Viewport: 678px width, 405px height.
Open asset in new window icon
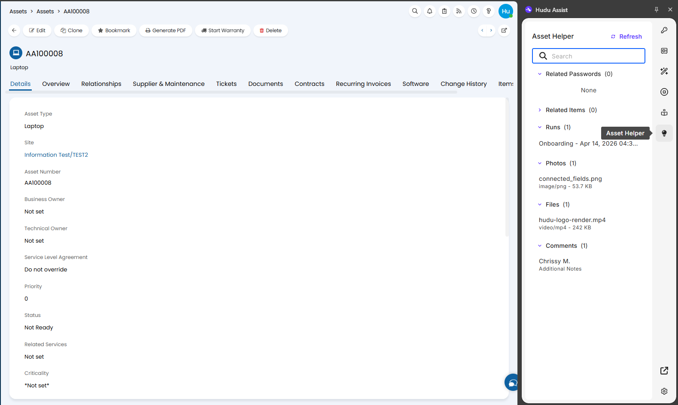(504, 30)
